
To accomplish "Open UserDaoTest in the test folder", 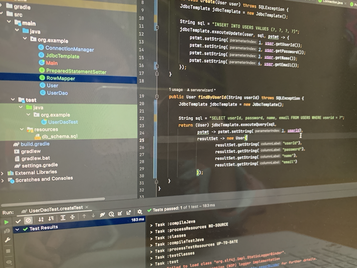I will coord(63,122).
